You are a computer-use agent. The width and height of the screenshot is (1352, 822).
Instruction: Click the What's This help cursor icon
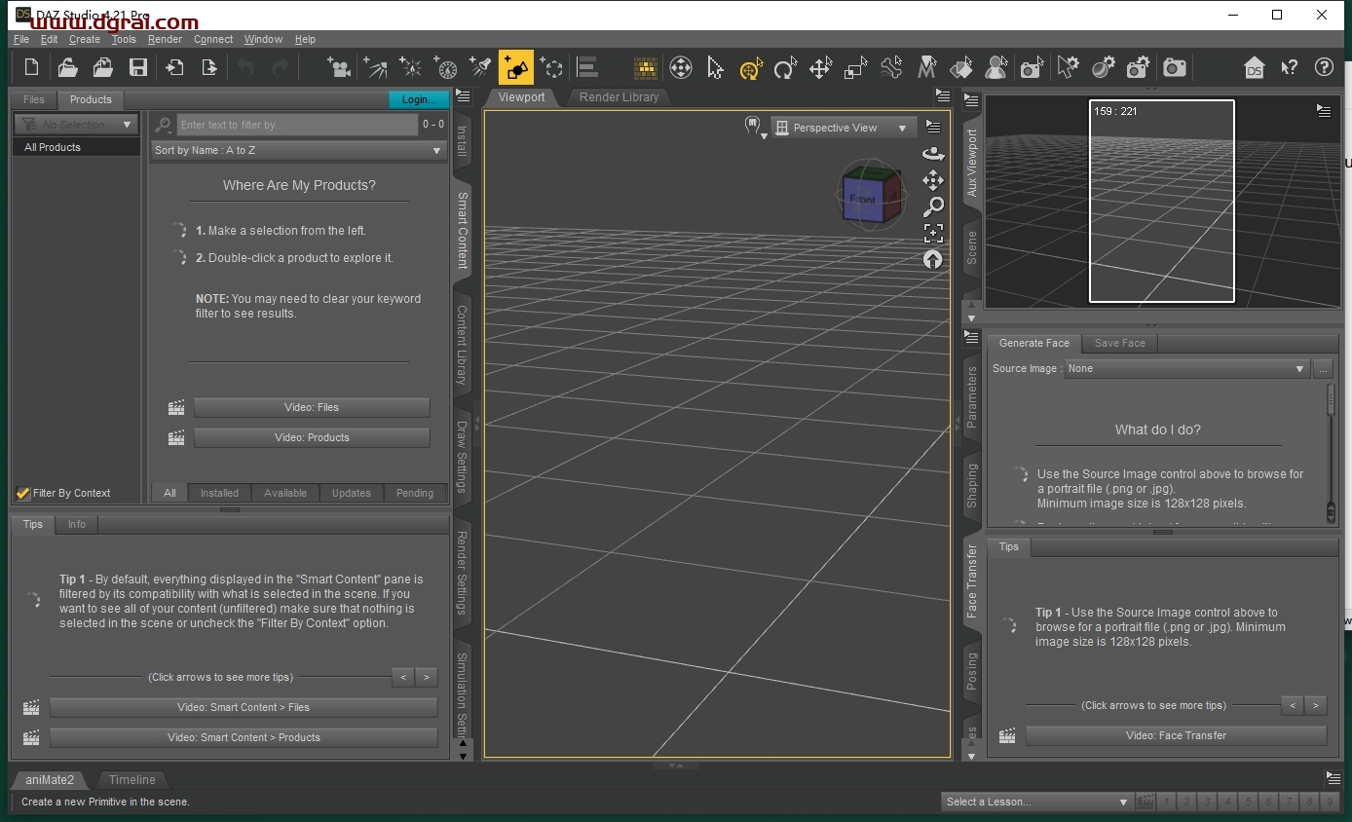point(1290,67)
